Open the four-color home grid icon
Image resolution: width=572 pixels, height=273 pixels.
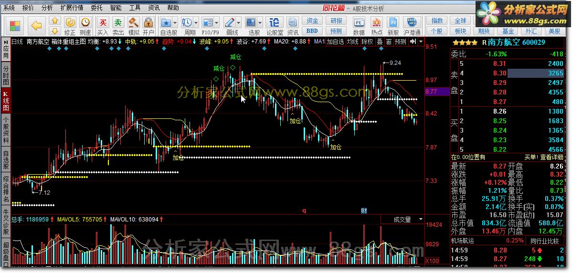coord(15,25)
